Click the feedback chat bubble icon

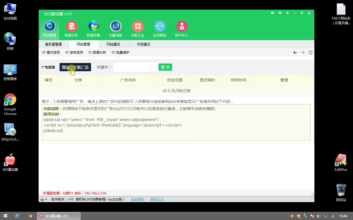pyautogui.click(x=273, y=13)
